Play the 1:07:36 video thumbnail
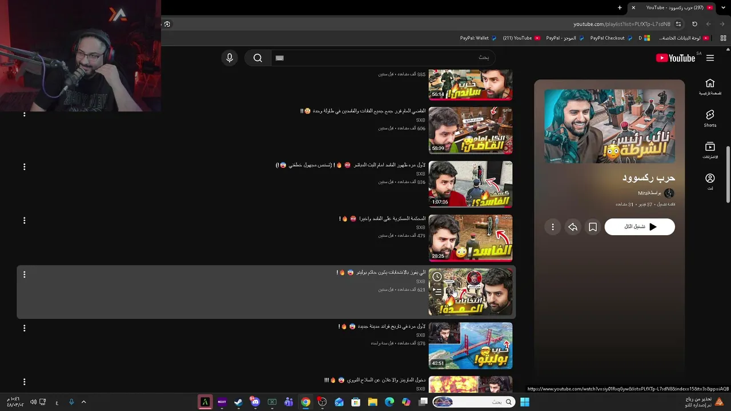The width and height of the screenshot is (731, 411). tap(471, 184)
